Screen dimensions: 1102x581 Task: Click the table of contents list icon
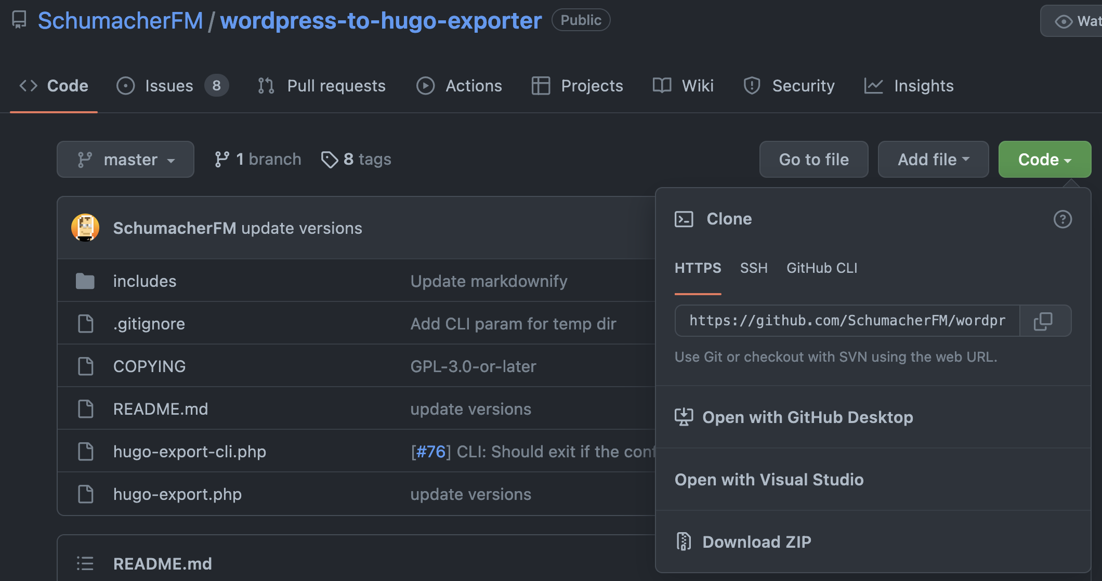click(85, 564)
